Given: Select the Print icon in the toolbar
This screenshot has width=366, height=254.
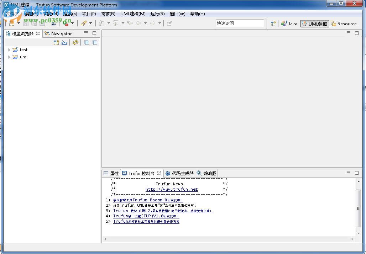Looking at the screenshot, I should tap(42, 23).
